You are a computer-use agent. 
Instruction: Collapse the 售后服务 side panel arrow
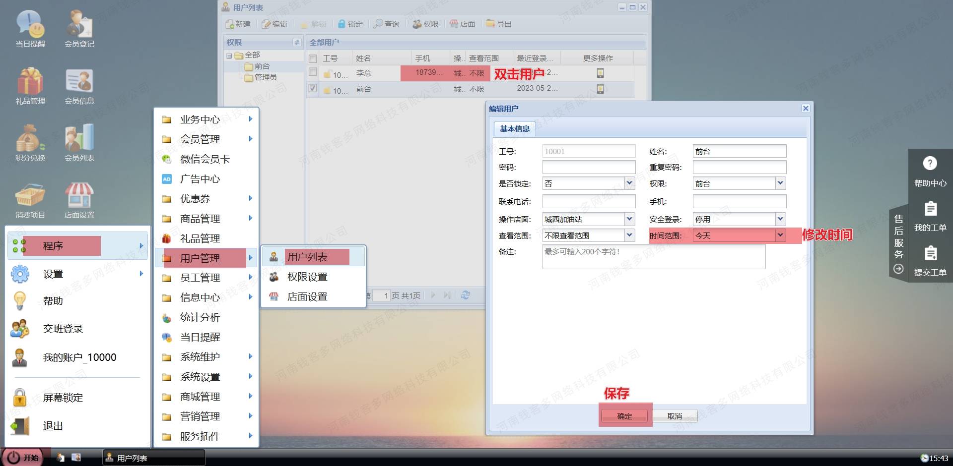898,269
